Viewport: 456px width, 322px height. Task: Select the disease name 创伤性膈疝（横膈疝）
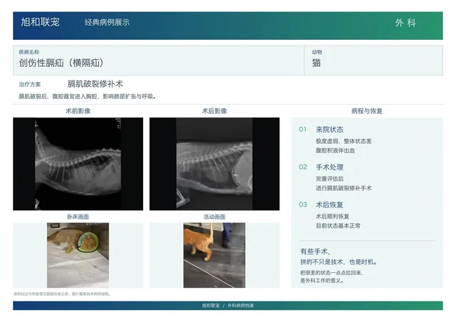[x=61, y=63]
